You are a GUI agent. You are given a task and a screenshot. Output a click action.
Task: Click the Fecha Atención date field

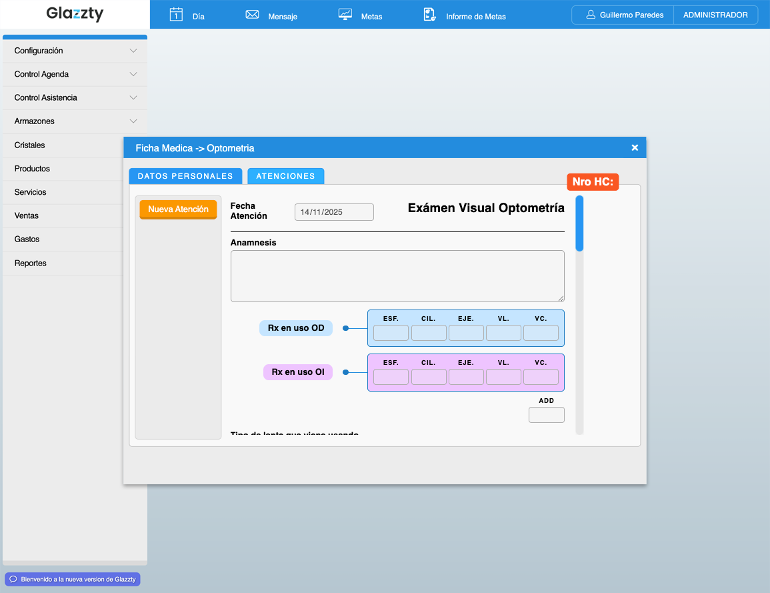pyautogui.click(x=334, y=212)
